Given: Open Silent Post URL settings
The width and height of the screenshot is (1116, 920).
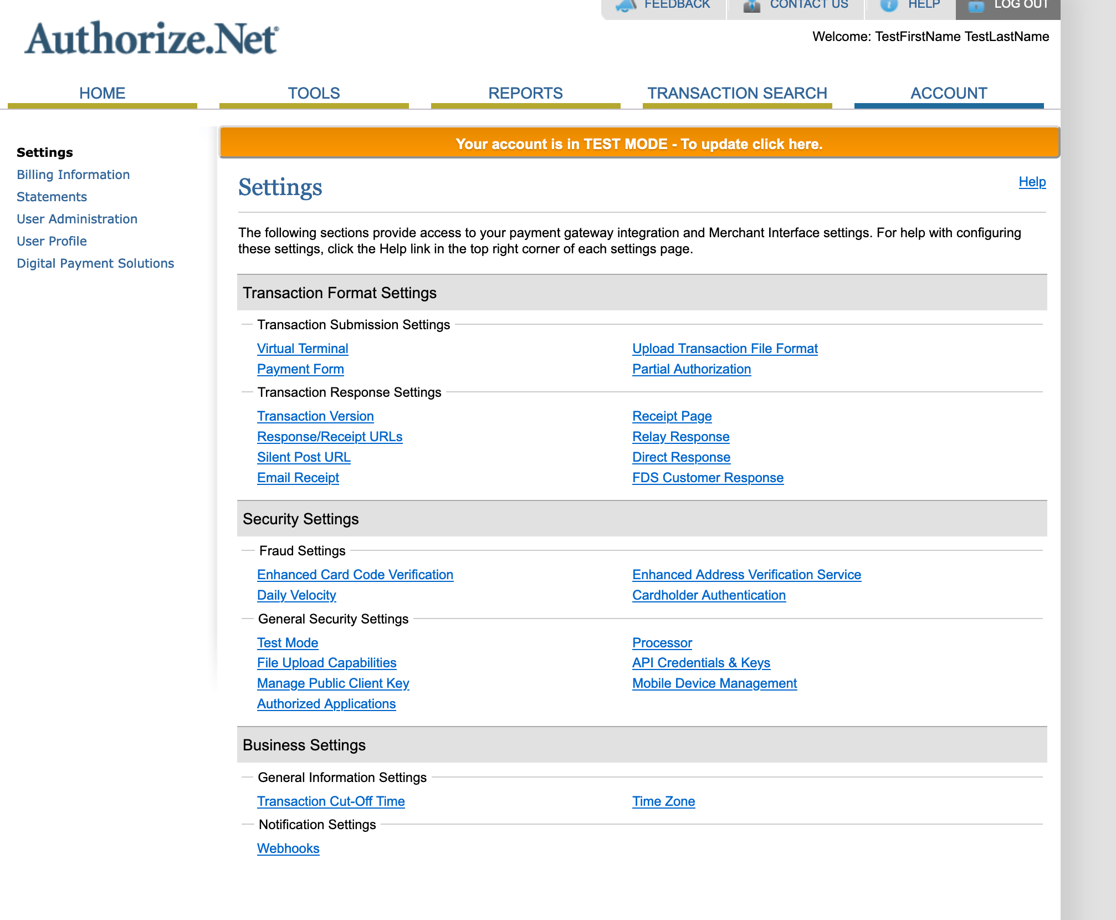Looking at the screenshot, I should pyautogui.click(x=304, y=457).
